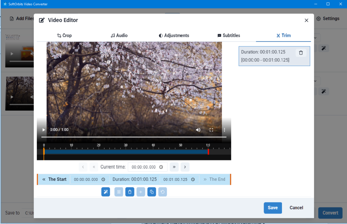Switch to the Crop tab
This screenshot has height=224, width=347.
[64, 36]
